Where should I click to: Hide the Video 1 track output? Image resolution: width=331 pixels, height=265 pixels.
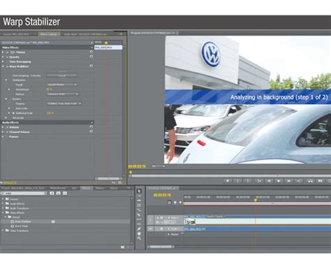click(158, 217)
